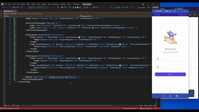Screen dimensions: 199x112
Task: Collapse the Frame on line 33
Action: point(16,65)
